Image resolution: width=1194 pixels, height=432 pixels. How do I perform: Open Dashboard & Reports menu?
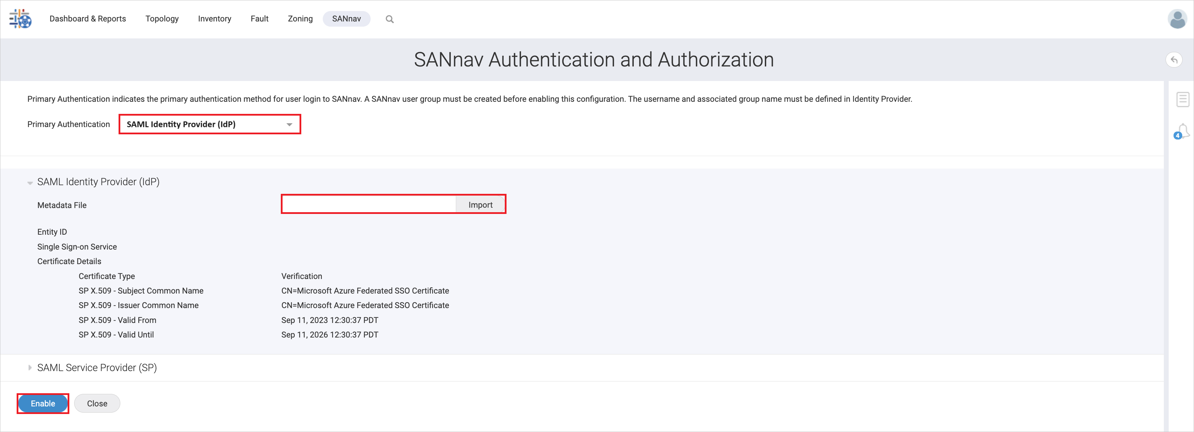88,19
